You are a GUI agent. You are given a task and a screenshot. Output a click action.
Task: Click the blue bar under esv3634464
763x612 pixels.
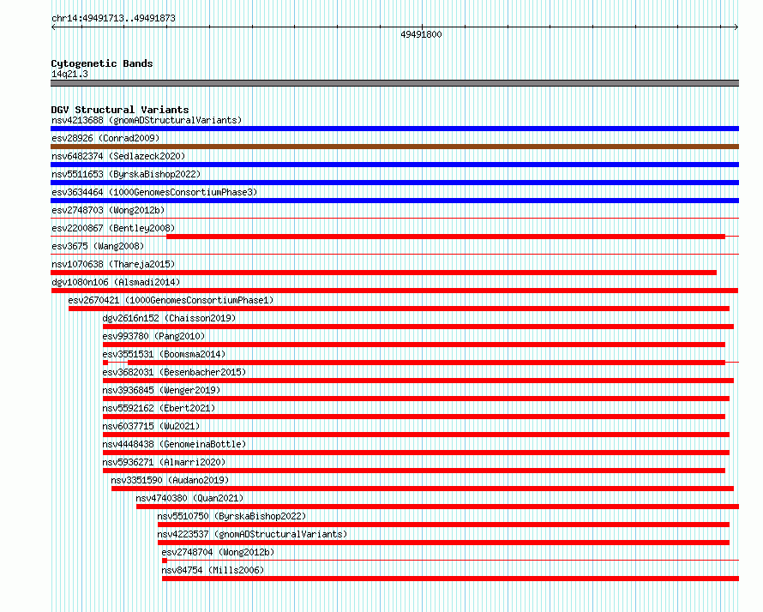(x=394, y=201)
